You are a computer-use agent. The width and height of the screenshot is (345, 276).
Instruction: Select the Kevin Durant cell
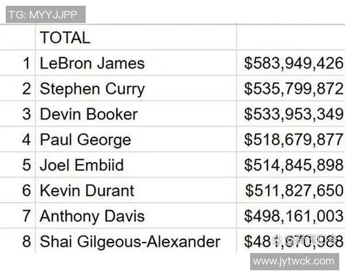pyautogui.click(x=87, y=191)
